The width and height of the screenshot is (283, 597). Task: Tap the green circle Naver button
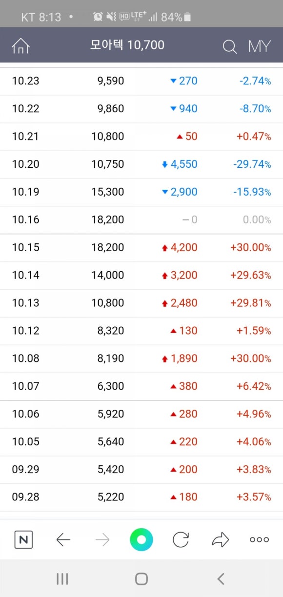pyautogui.click(x=141, y=539)
